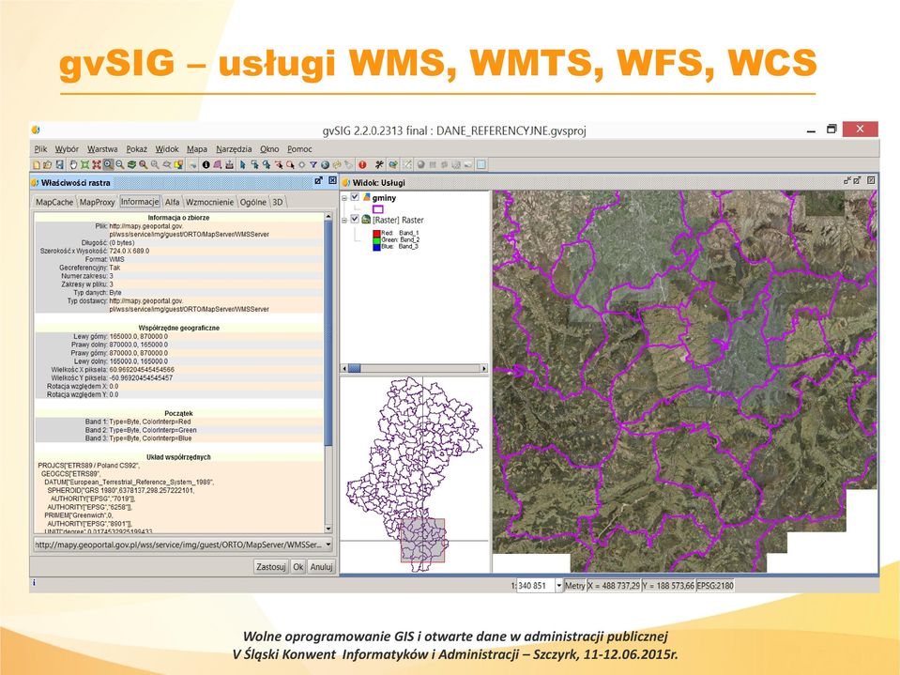Select the highlighted Zoom in magnifier tool

click(x=108, y=164)
